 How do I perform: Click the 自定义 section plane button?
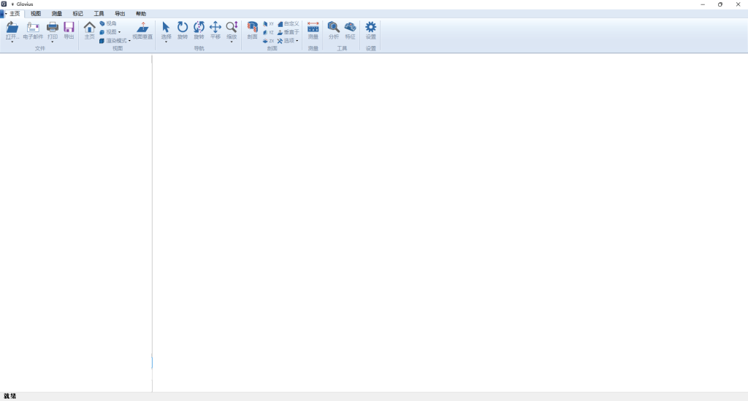[289, 23]
